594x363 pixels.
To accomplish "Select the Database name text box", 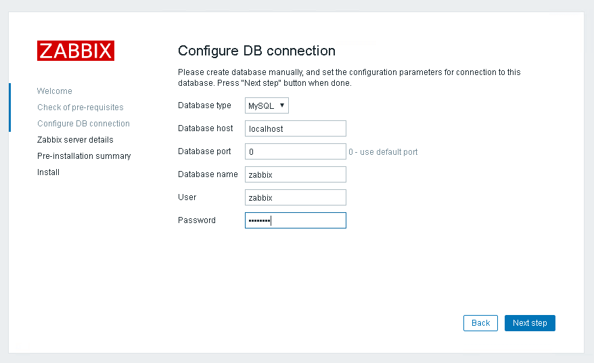I will pos(295,174).
